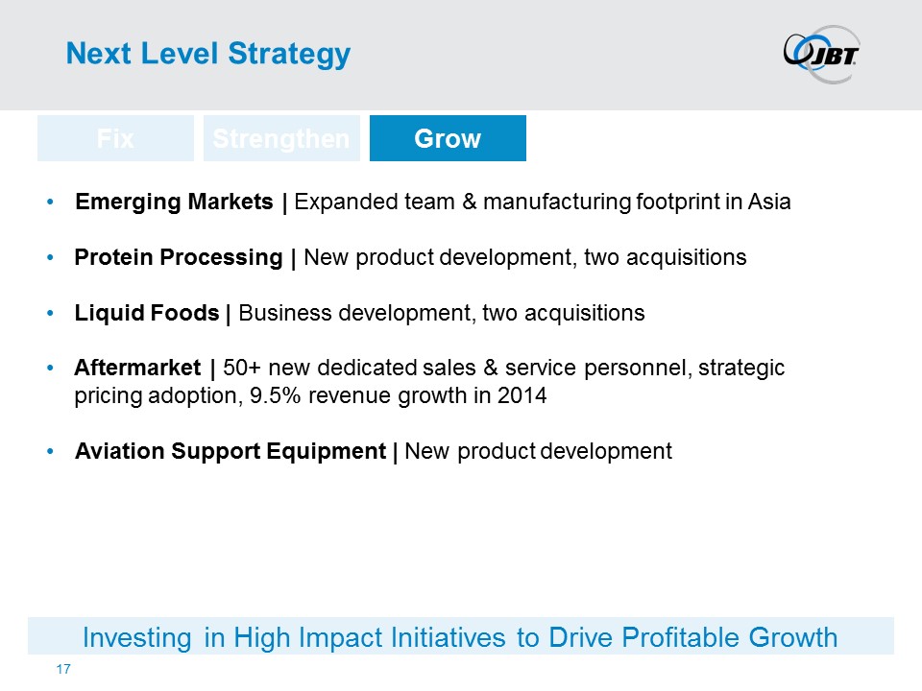Click the Next Level Strategy title
Screen dimensions: 922x691
coord(207,55)
